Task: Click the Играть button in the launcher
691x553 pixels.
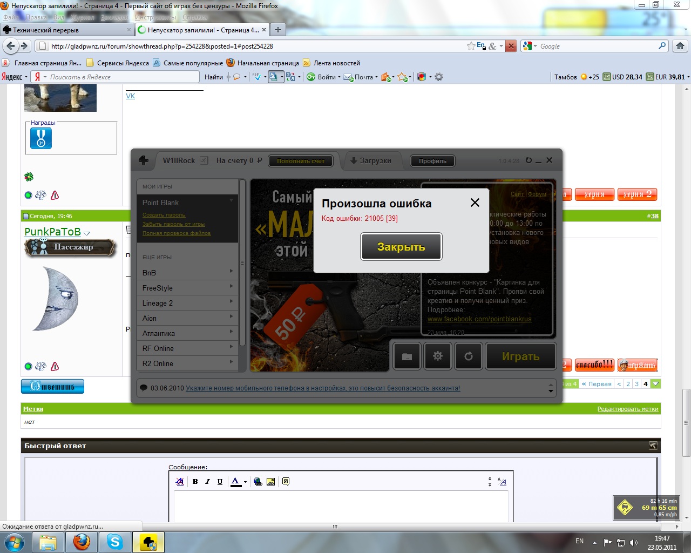Action: [521, 356]
